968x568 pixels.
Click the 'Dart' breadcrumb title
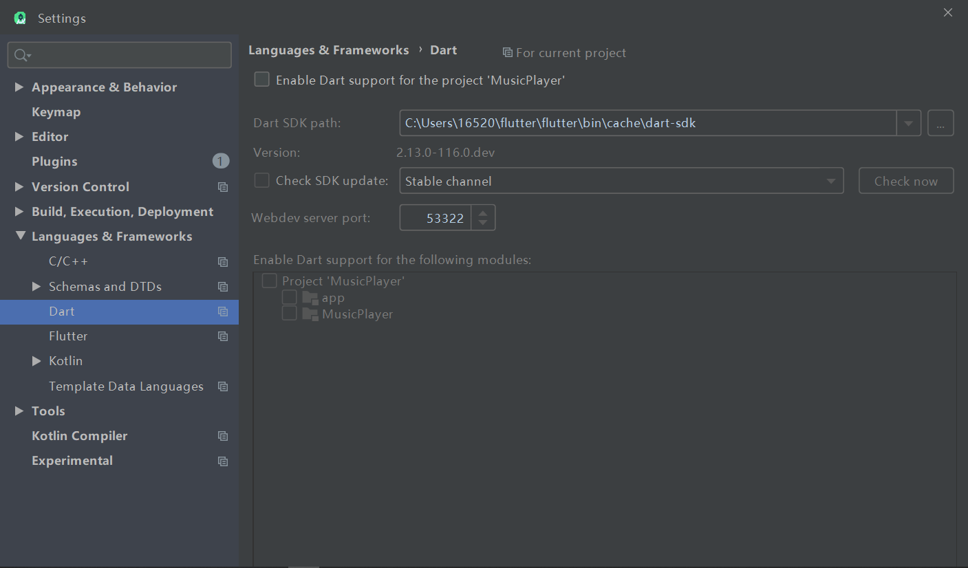443,50
